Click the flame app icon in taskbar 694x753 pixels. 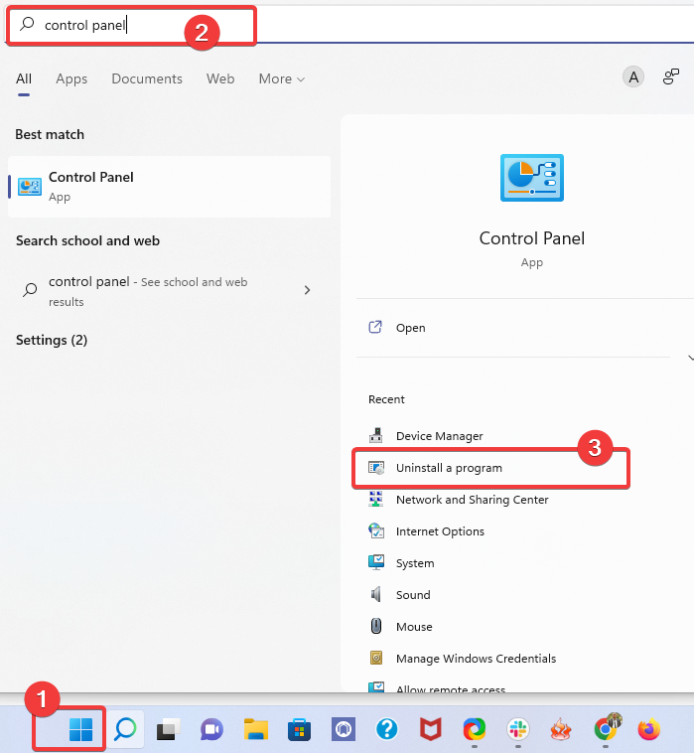coord(561,729)
